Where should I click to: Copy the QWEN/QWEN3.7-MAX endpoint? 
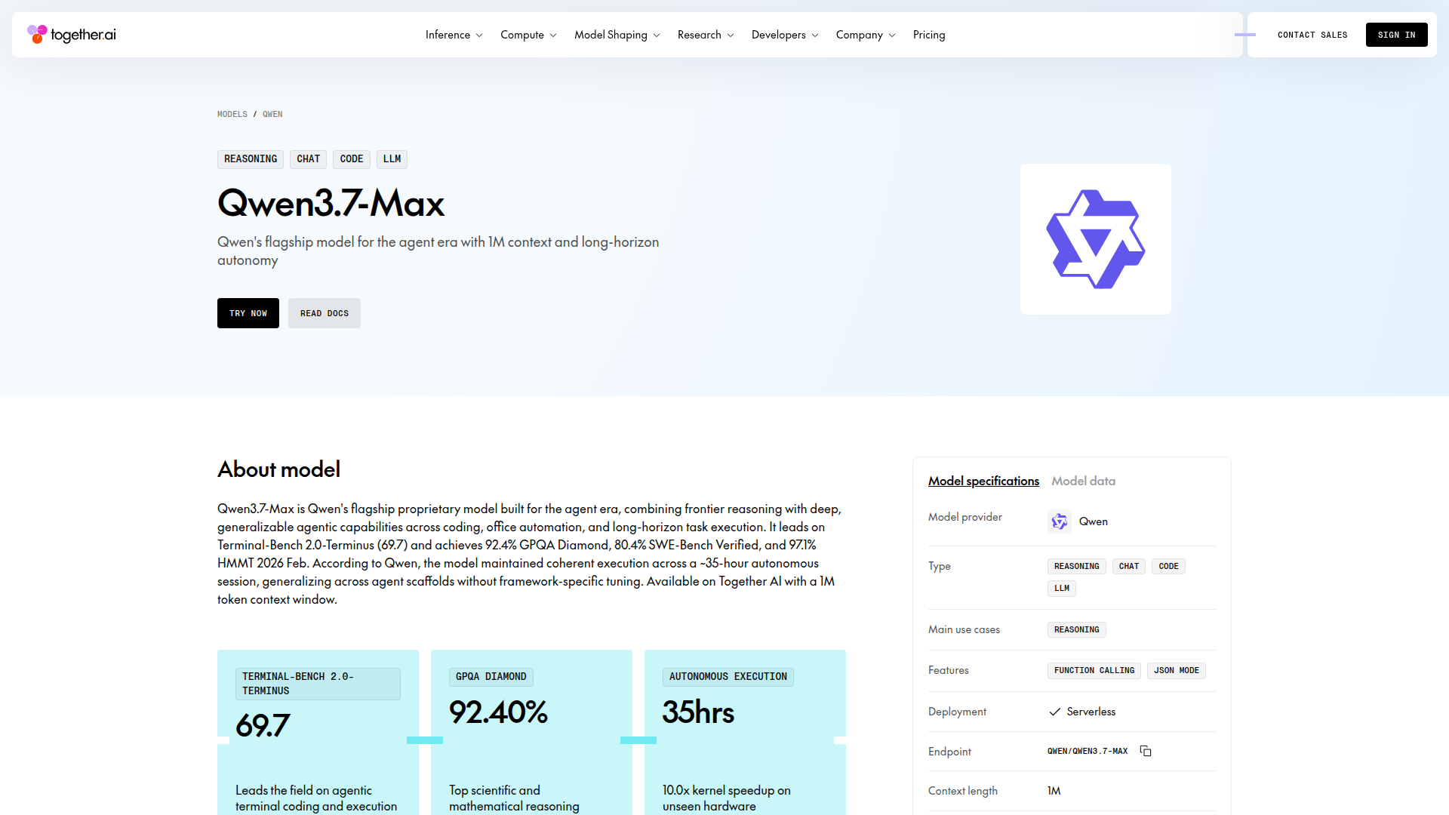pos(1146,751)
